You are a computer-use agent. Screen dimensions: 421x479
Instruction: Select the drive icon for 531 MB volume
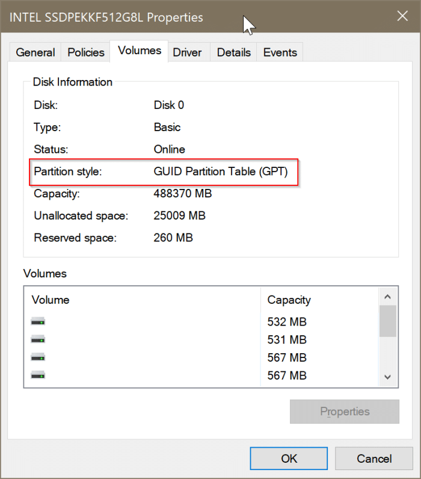click(x=38, y=339)
